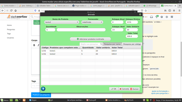Image resolution: width=182 pixels, height=102 pixels.
Task: Click the search magnifier icon in Entrada
Action: [x=101, y=44]
